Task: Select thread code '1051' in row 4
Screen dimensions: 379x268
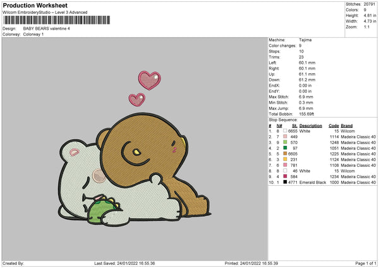Action: click(x=334, y=148)
